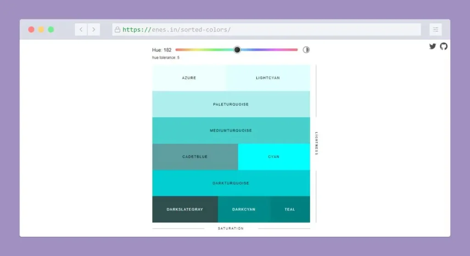
Task: Open the browser menu icon
Action: pyautogui.click(x=435, y=29)
